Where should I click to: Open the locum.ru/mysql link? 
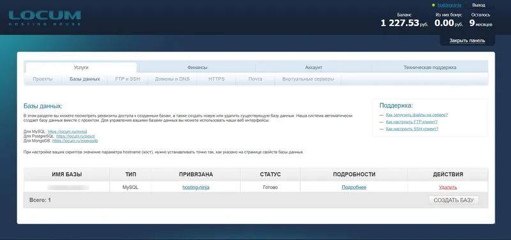coord(67,131)
